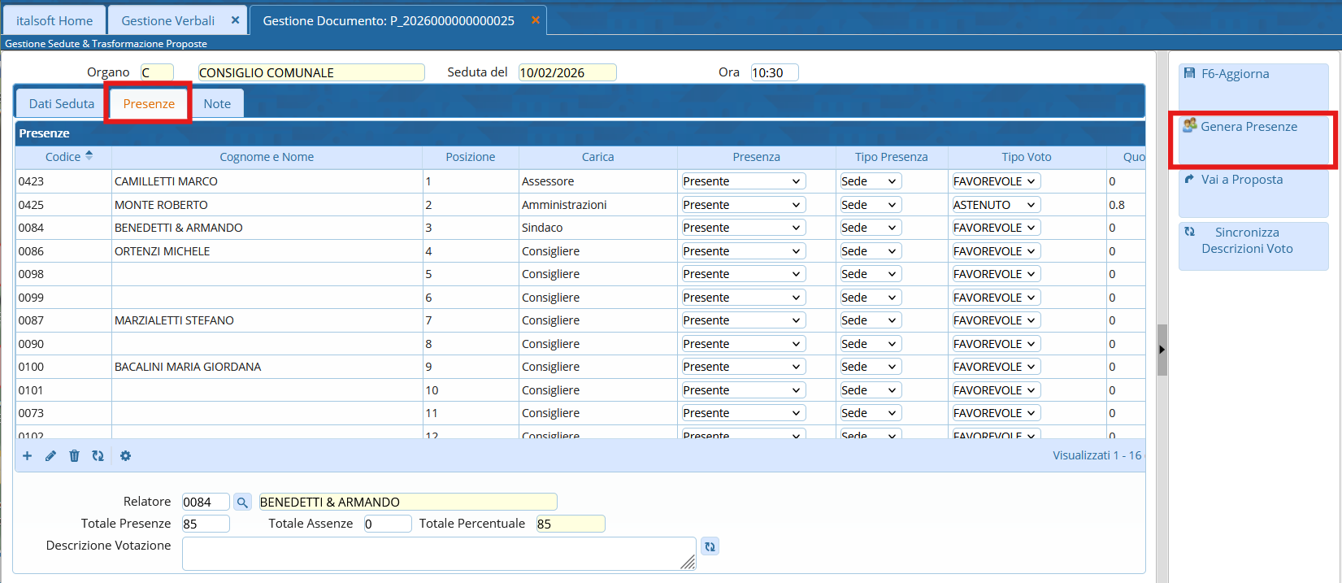The height and width of the screenshot is (583, 1342).
Task: Expand Tipo Voto dropdown for ORTENZI MICHELE
Action: 995,251
